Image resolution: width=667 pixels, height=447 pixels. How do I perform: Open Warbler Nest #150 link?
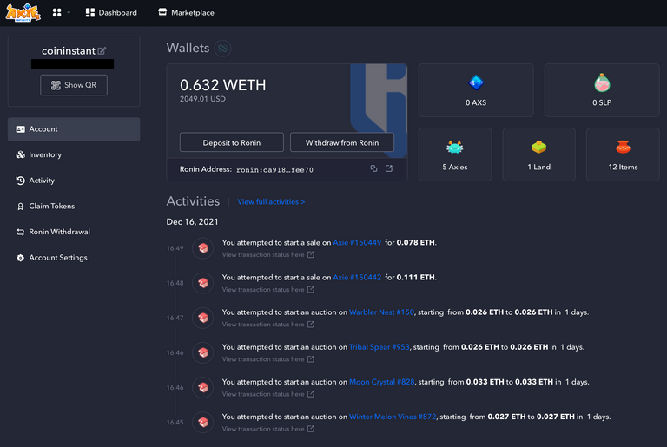click(381, 312)
